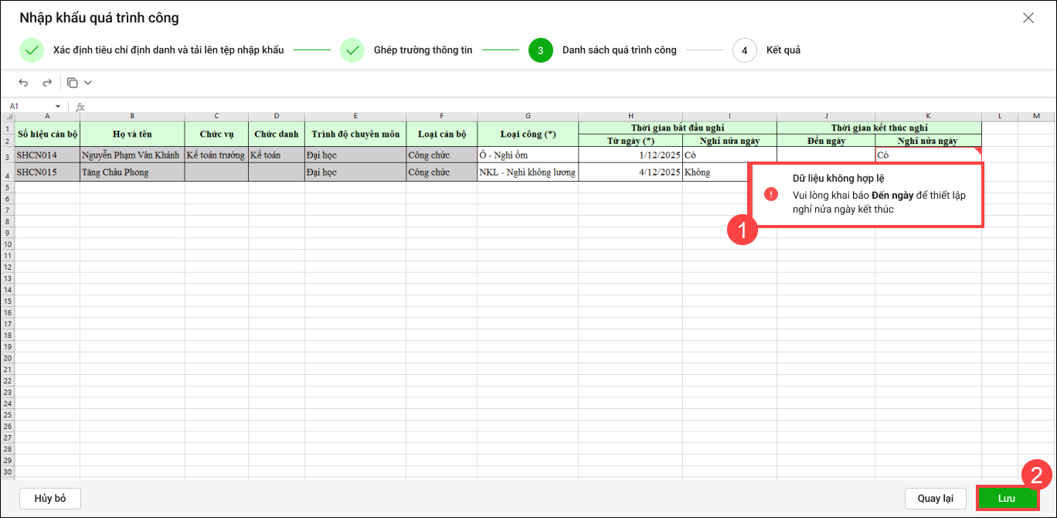1057x518 pixels.
Task: Click the empty Đến ngày cell in row 3
Action: (x=825, y=155)
